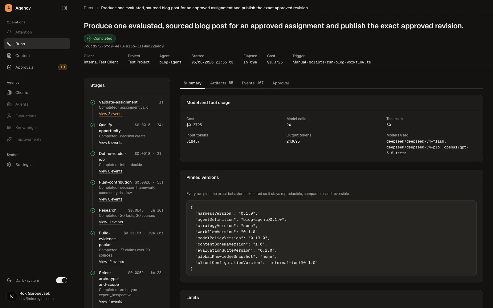Open View 6 events under Define-reader-job

click(111, 171)
